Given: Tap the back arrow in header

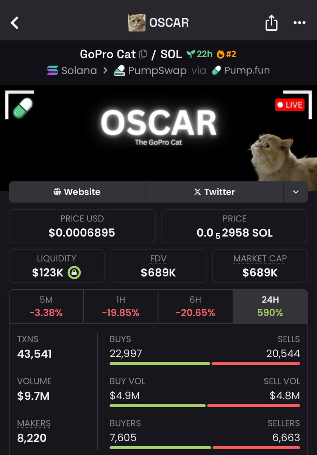Looking at the screenshot, I should pos(14,23).
